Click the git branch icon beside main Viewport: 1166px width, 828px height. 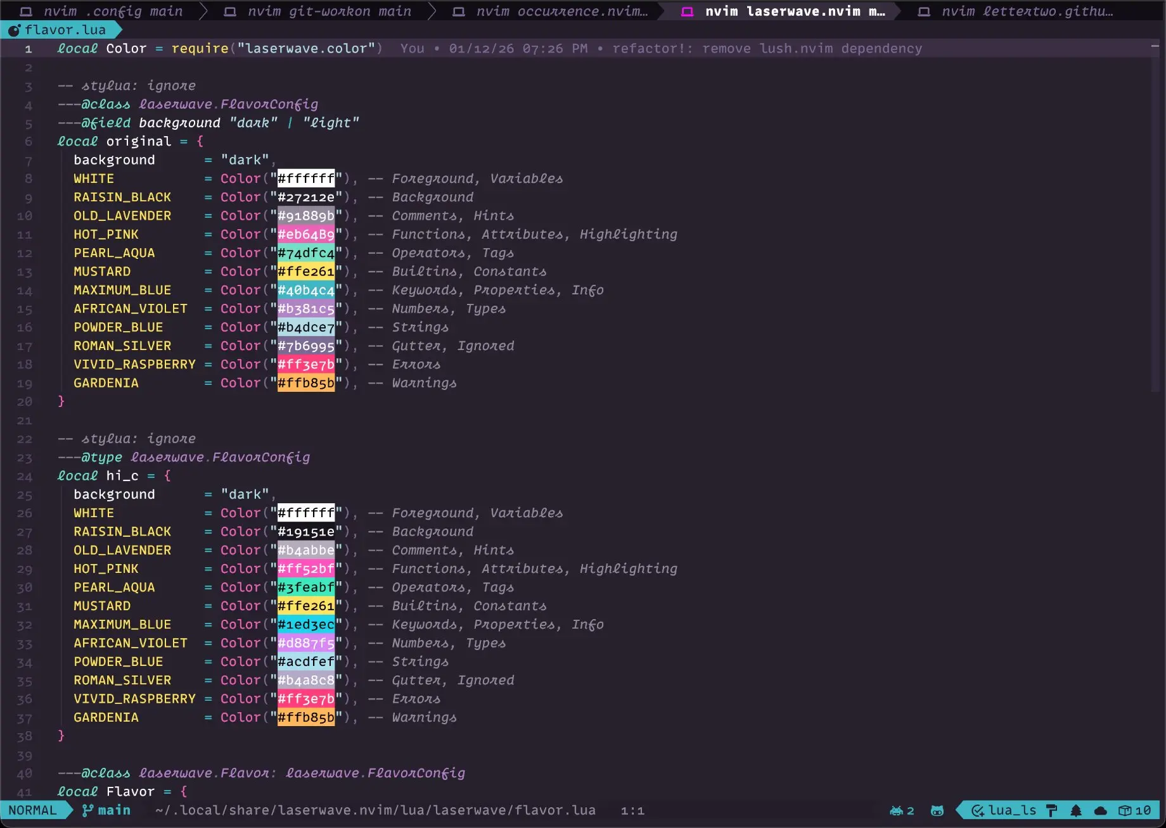(87, 810)
